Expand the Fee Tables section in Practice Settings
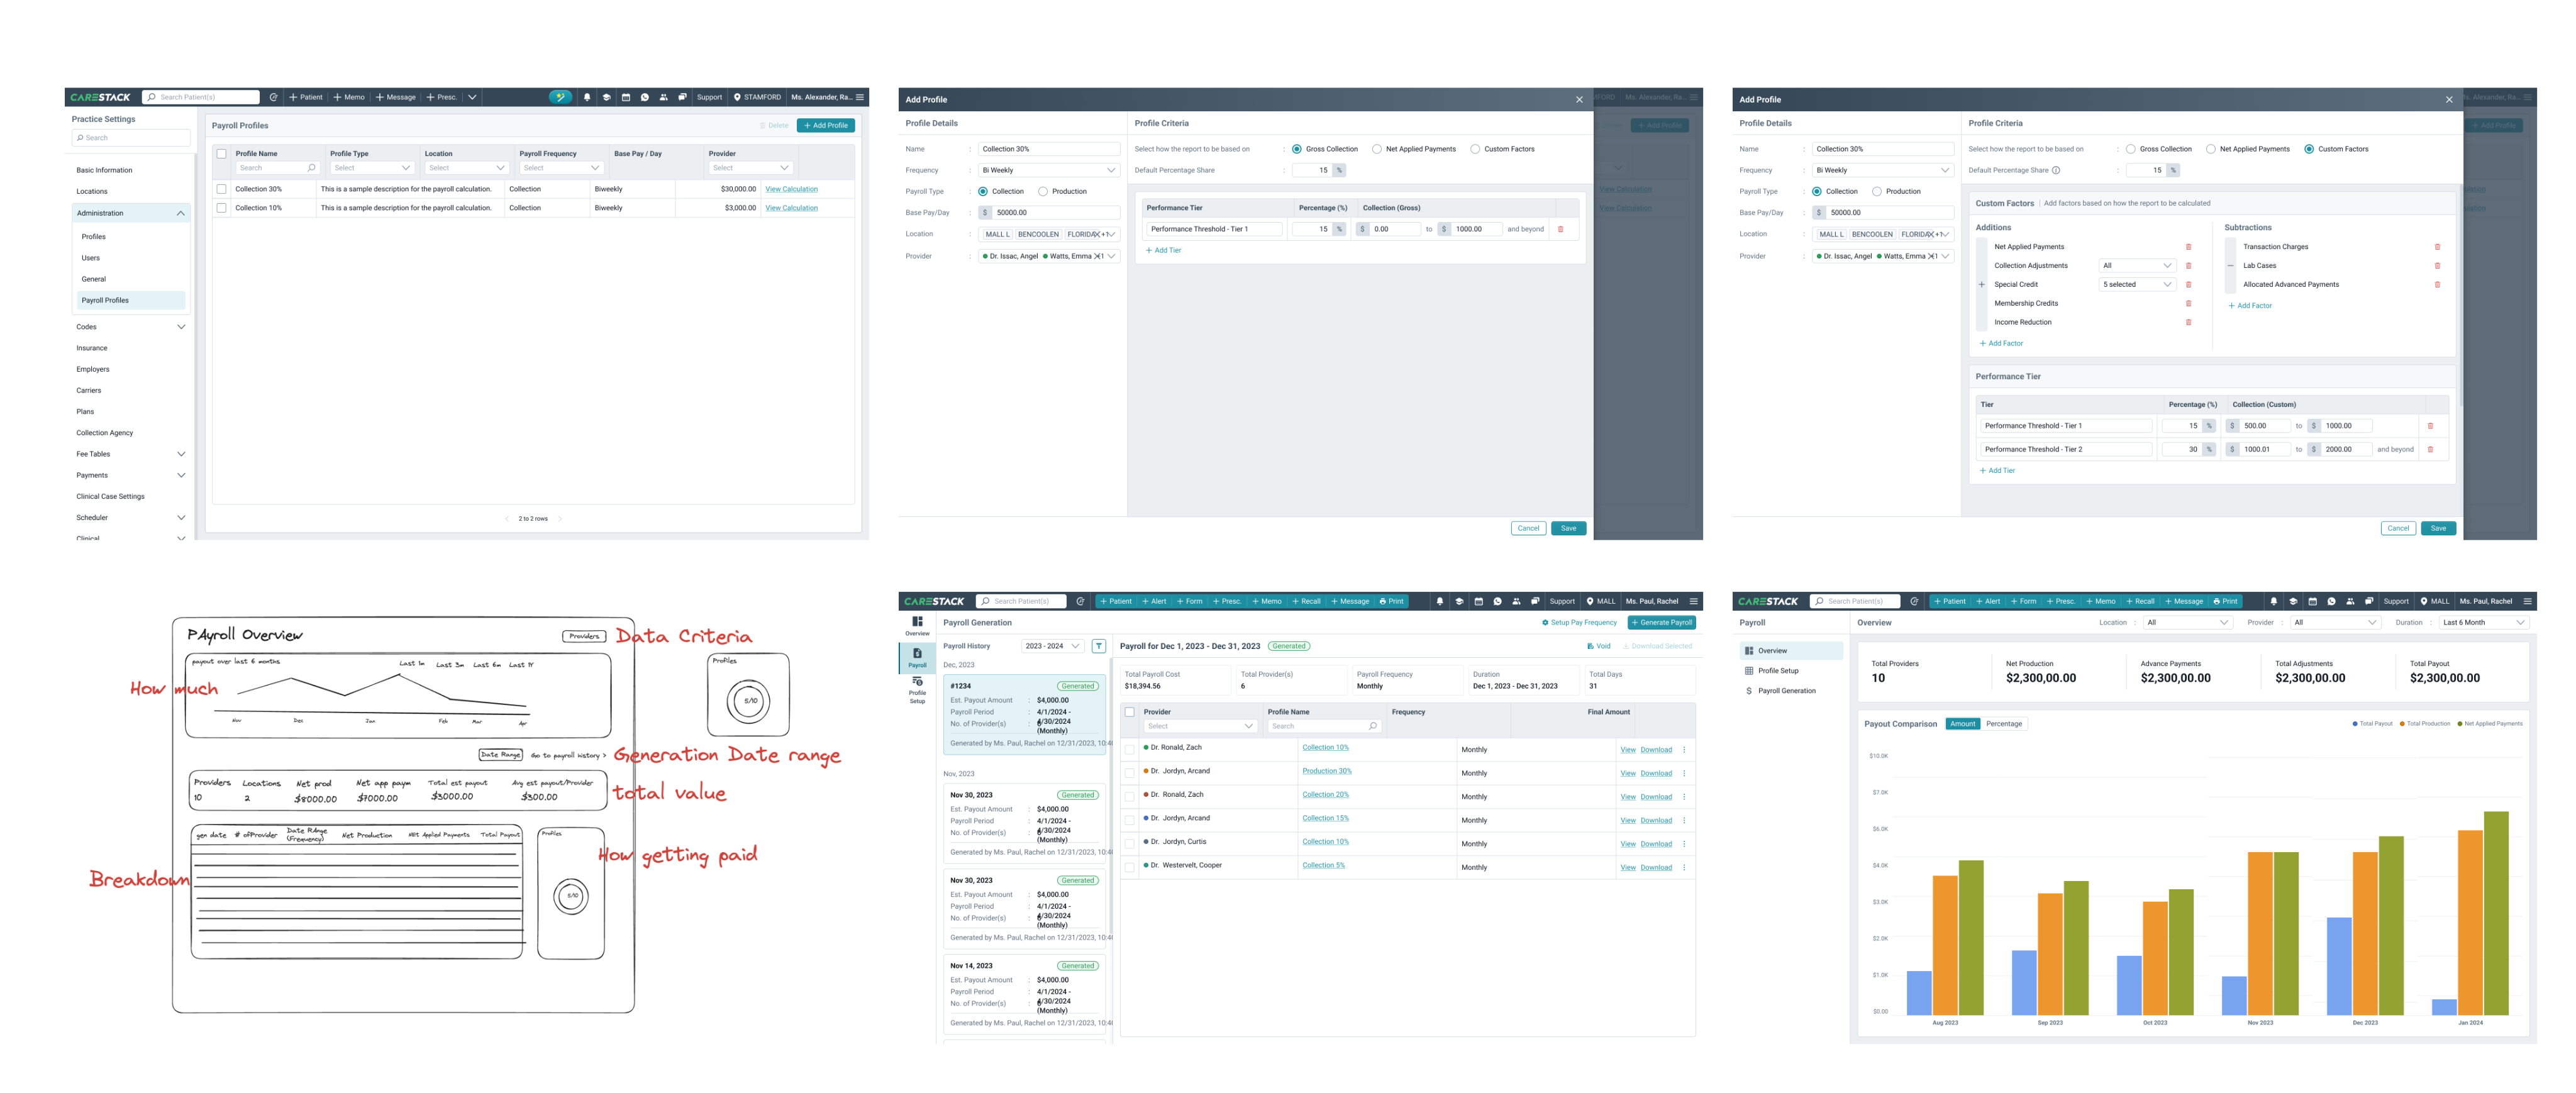Screen dimensions: 2576x1093 pyautogui.click(x=181, y=454)
